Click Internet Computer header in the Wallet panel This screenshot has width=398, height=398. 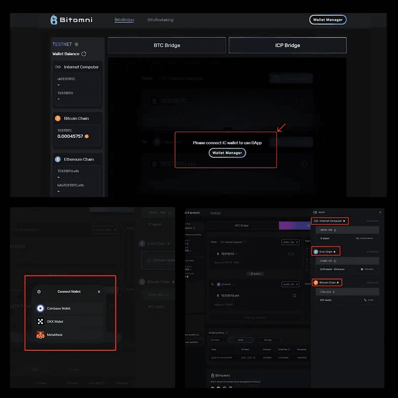[330, 221]
